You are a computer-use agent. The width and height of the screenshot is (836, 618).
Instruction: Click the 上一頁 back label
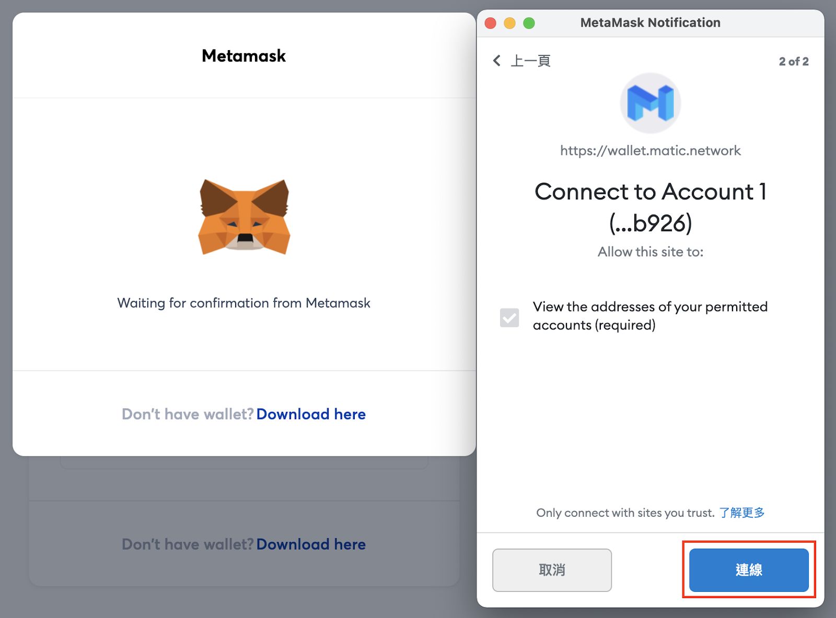(x=530, y=61)
